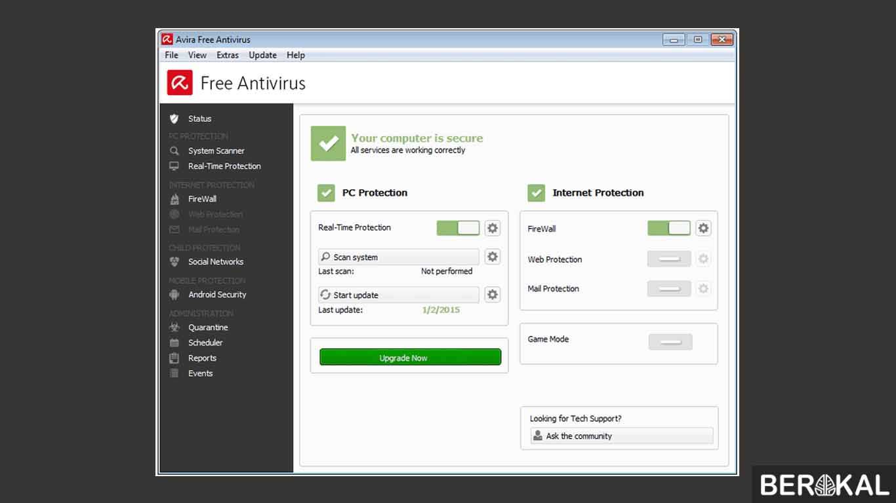Click the green computer secure checkmark
896x503 pixels.
328,143
